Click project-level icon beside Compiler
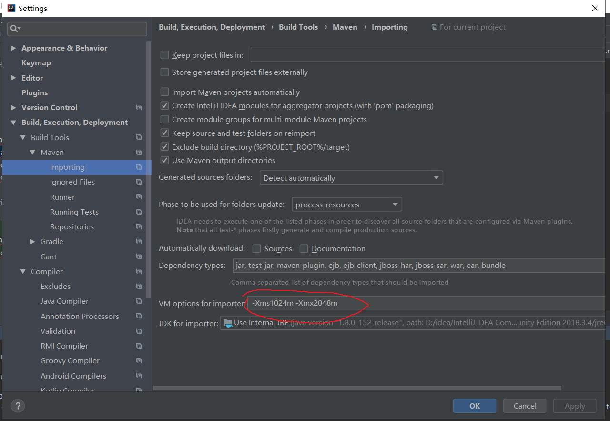Screen dimensions: 610x421 point(139,272)
